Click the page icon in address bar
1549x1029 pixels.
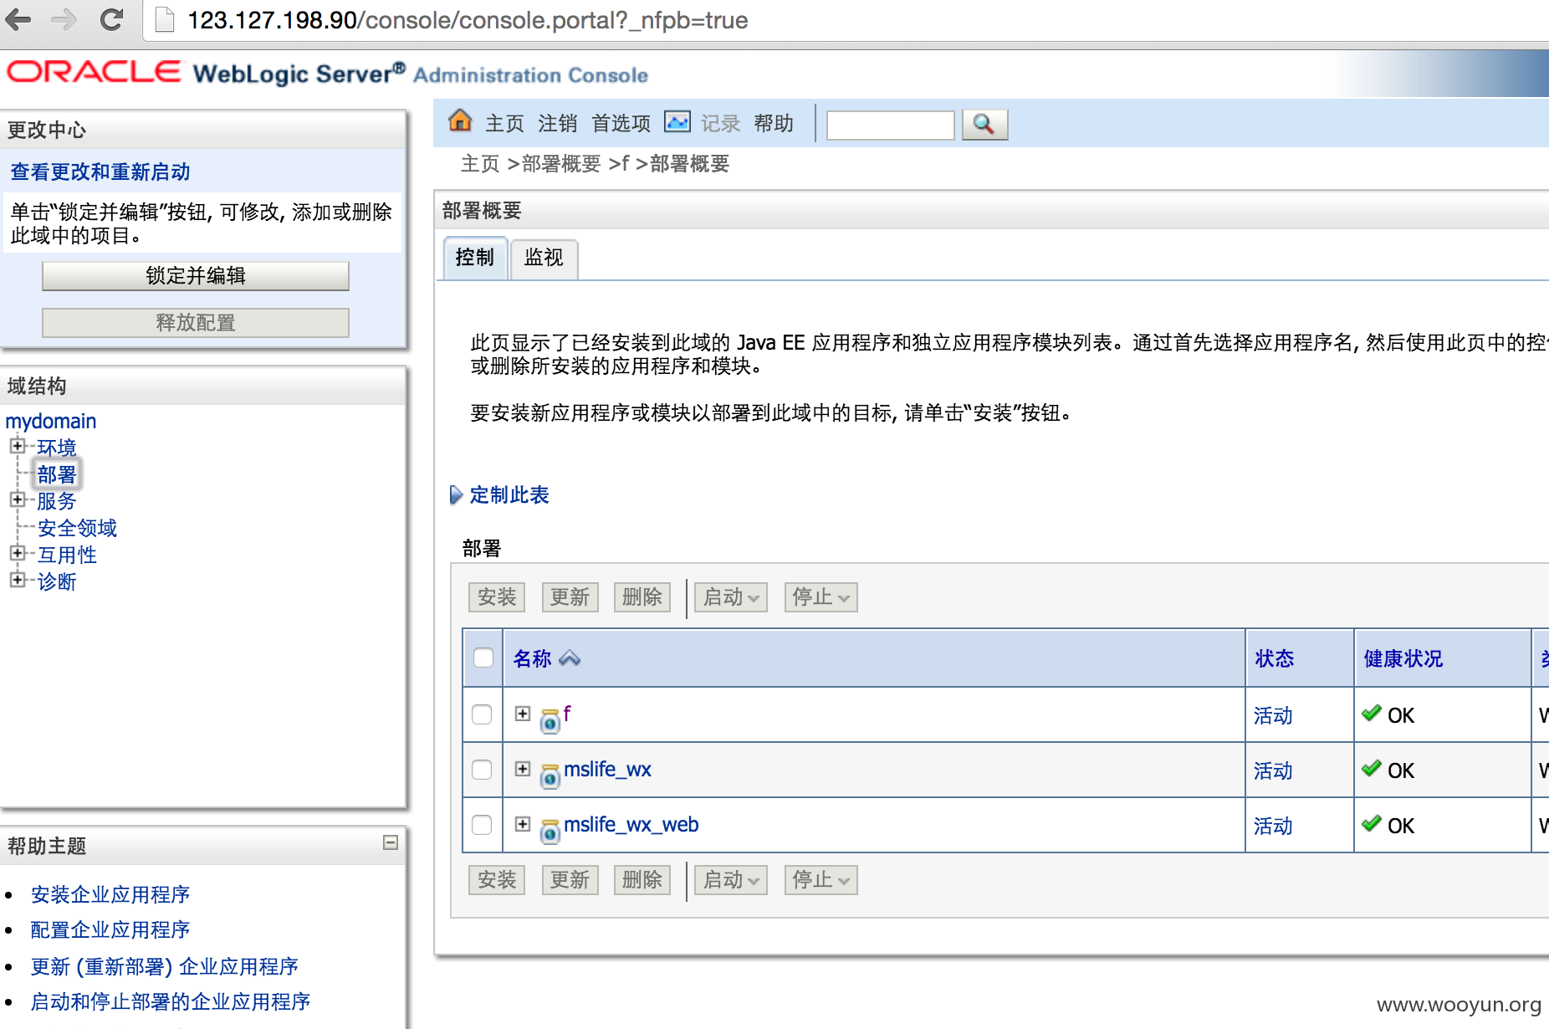coord(165,19)
